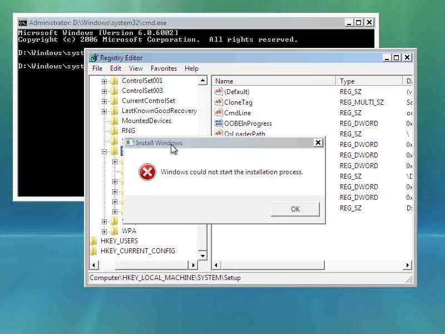Click the RNG folder icon
Image resolution: width=445 pixels, height=334 pixels.
click(114, 131)
